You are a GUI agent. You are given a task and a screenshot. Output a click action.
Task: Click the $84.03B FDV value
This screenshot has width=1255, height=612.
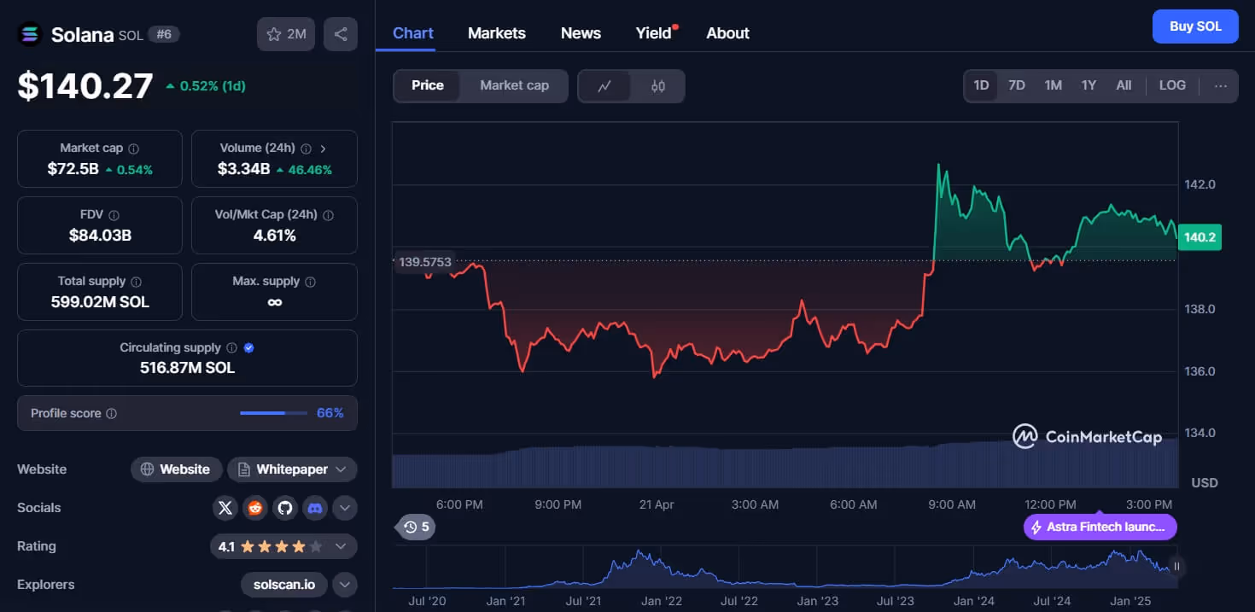pos(100,236)
